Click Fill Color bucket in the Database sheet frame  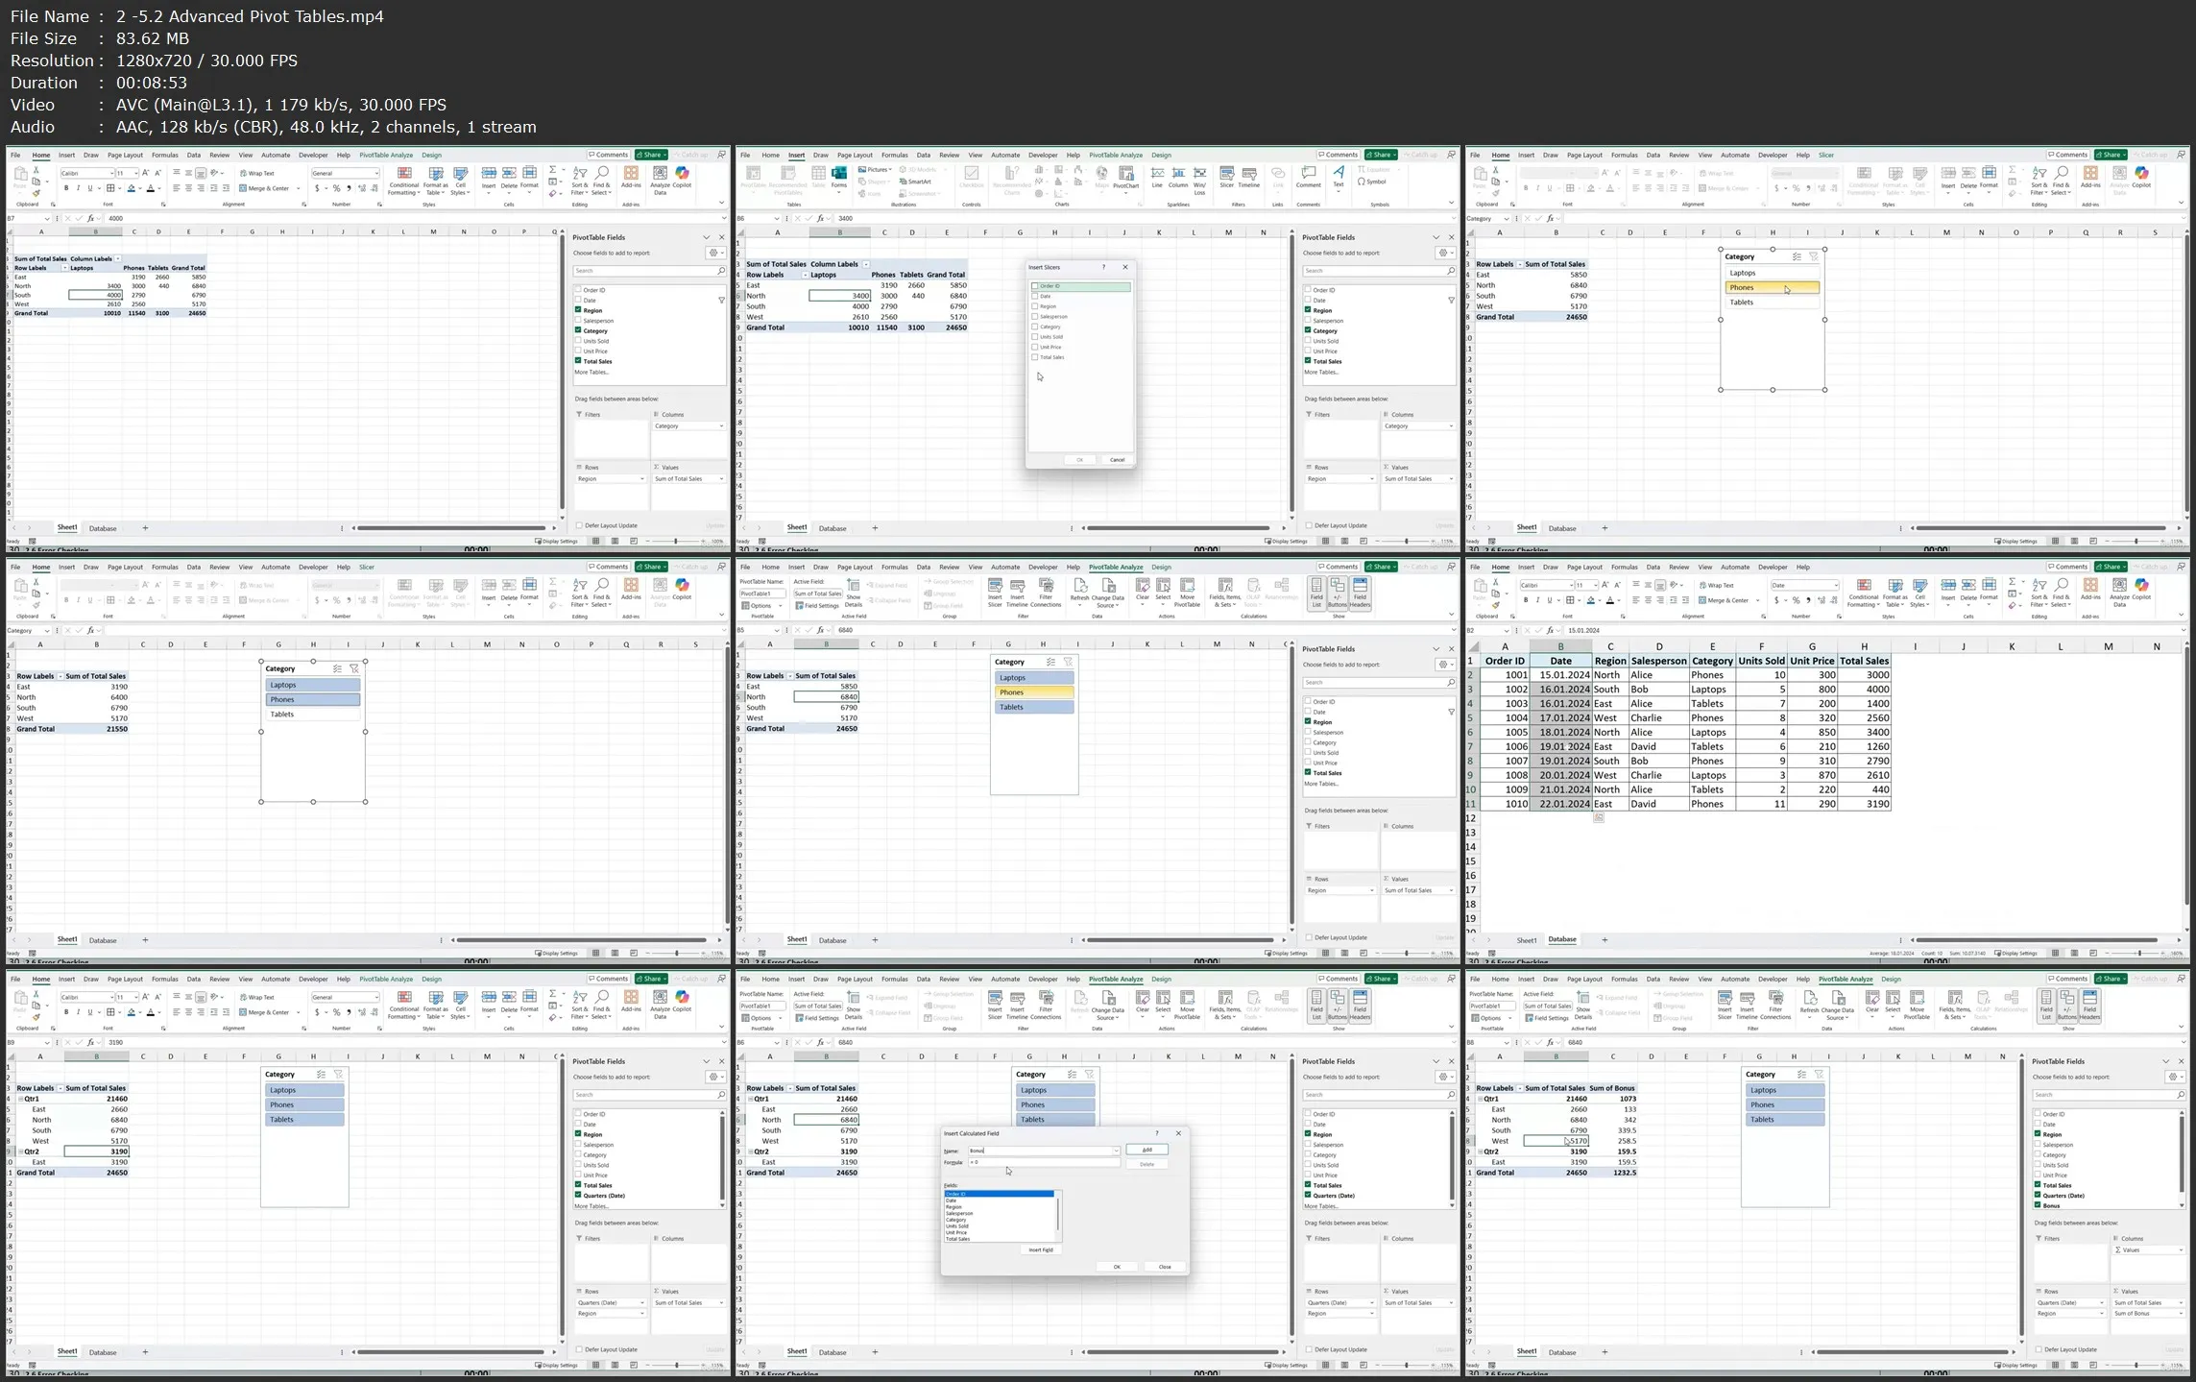tap(1591, 600)
